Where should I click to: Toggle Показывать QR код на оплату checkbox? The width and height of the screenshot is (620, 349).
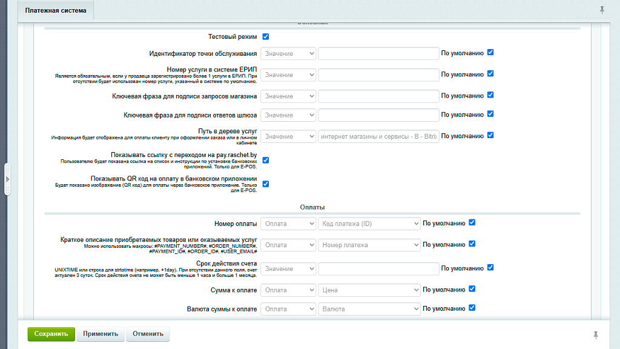tap(266, 184)
